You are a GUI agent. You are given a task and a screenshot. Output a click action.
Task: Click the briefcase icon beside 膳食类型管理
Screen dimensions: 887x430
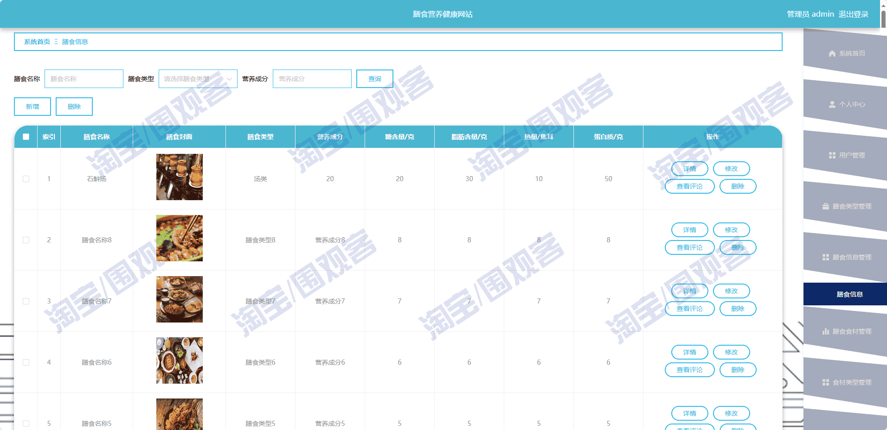pos(826,207)
